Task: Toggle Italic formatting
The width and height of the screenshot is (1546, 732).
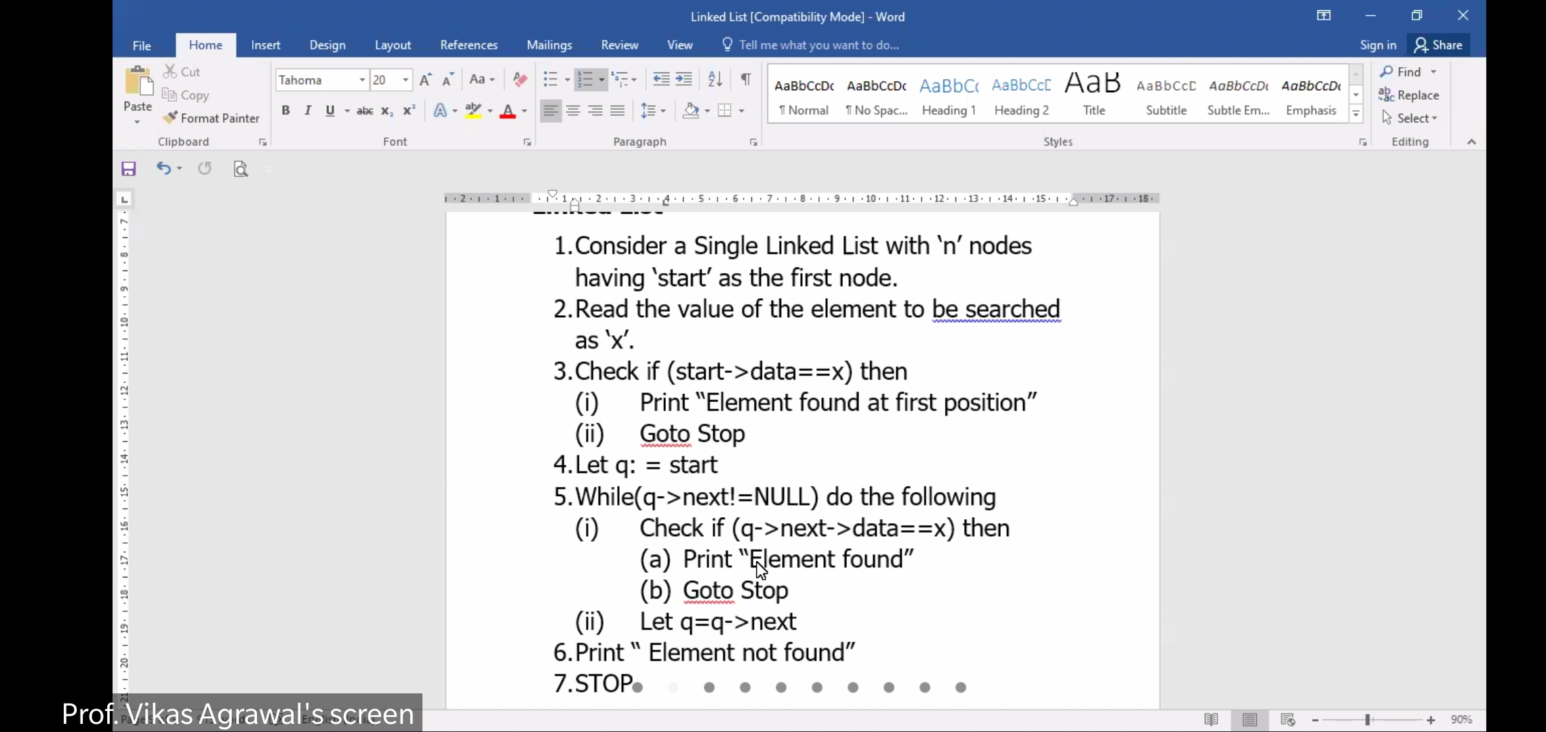Action: [308, 110]
